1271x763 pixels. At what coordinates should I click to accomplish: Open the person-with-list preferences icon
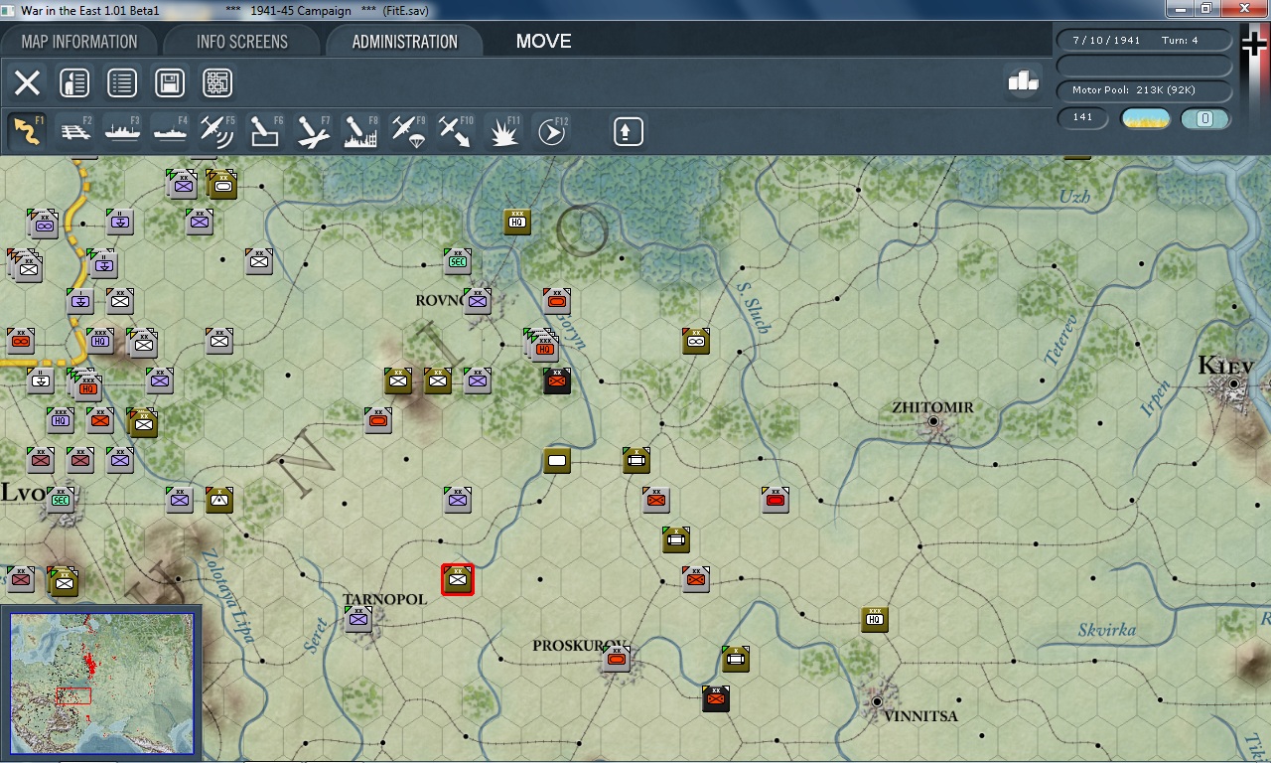[x=74, y=82]
